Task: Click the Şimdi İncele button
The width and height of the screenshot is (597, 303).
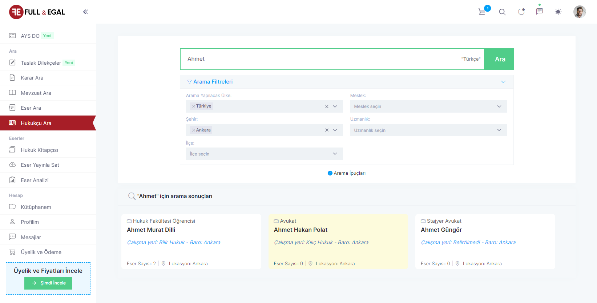Action: (48, 283)
